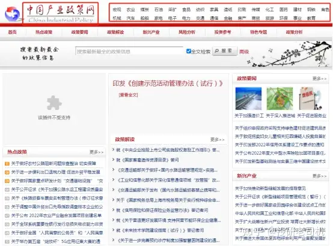
Task: Click the policy search input field
Action: [x=129, y=51]
